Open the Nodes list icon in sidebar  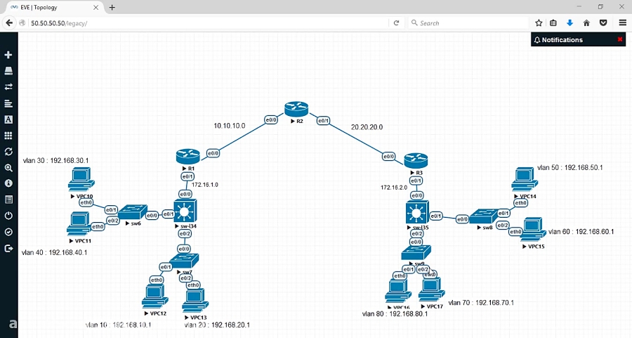pyautogui.click(x=8, y=71)
